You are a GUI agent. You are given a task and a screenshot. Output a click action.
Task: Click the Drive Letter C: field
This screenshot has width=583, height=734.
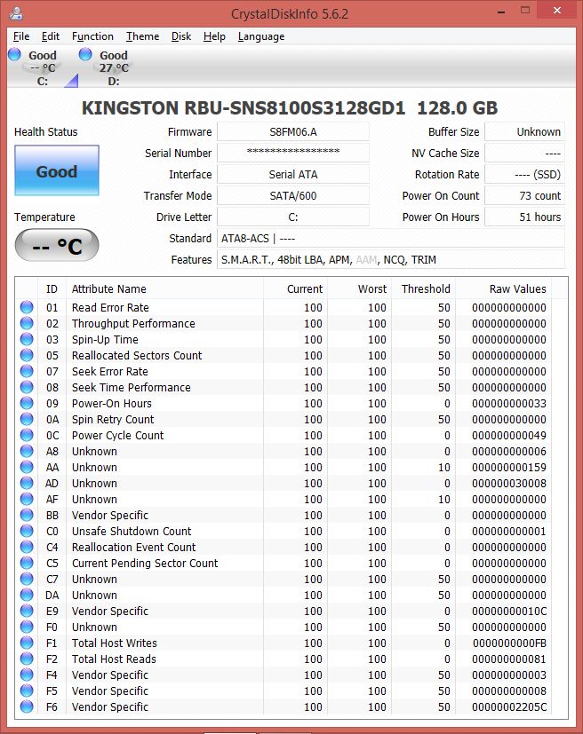coord(293,217)
